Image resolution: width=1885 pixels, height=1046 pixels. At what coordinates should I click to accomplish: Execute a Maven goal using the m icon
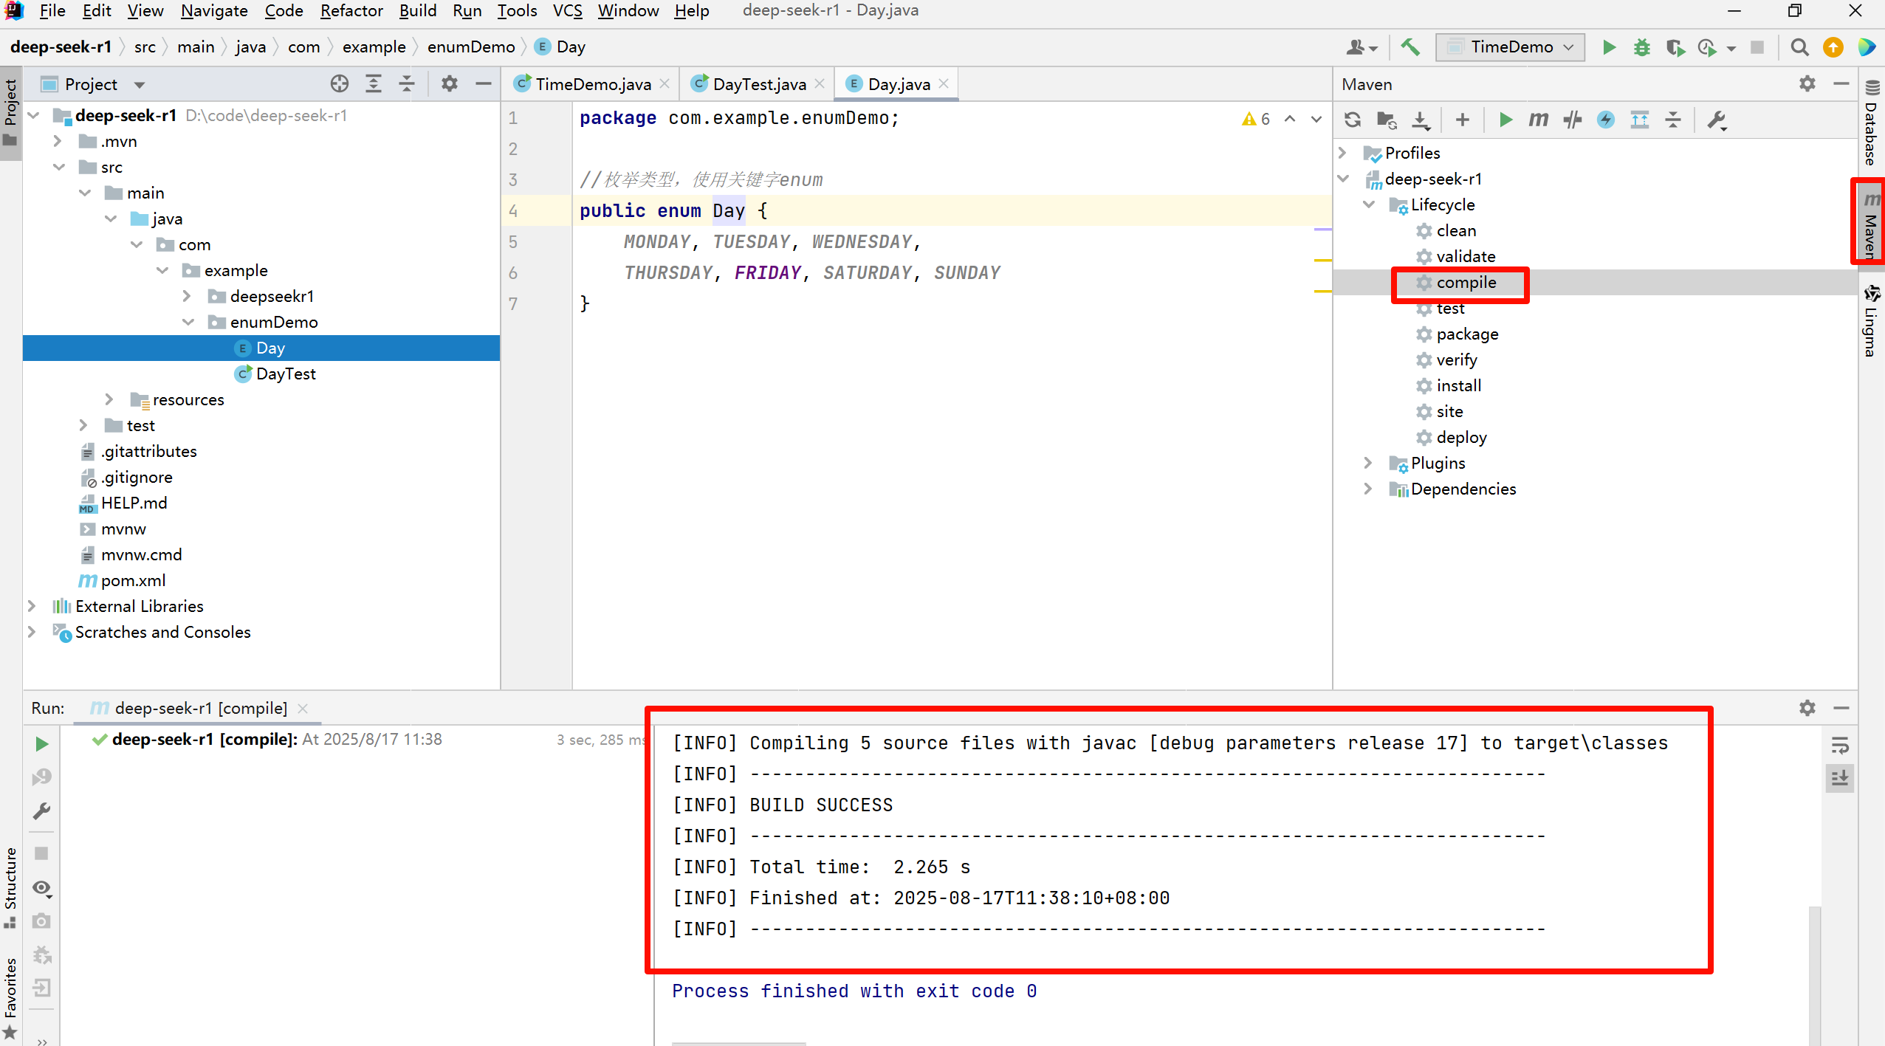[1537, 120]
